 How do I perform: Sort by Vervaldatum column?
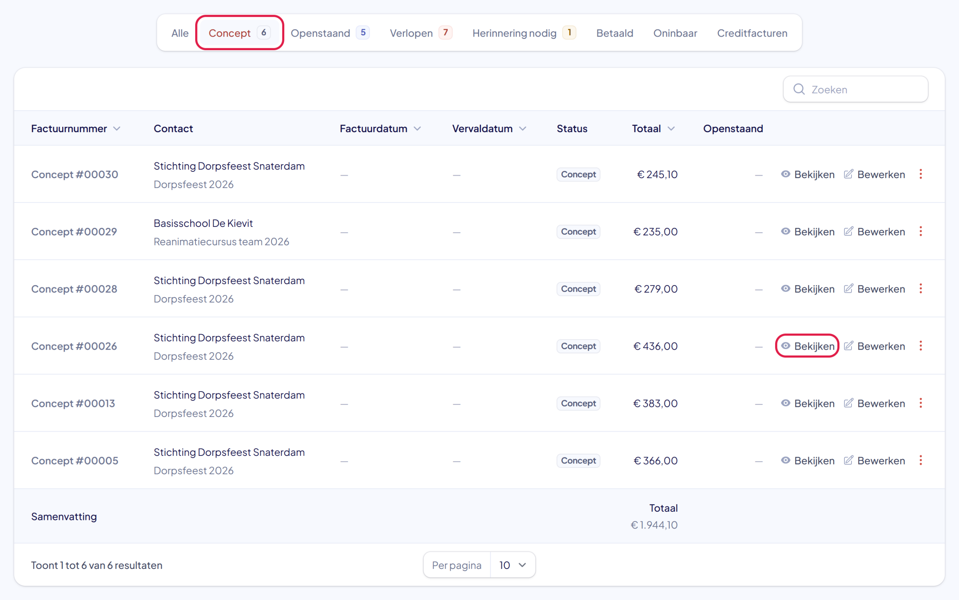click(489, 129)
